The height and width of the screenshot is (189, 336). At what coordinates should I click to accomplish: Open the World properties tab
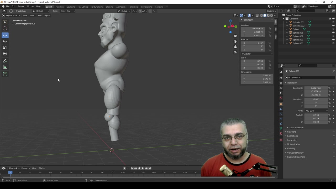[x=281, y=98]
